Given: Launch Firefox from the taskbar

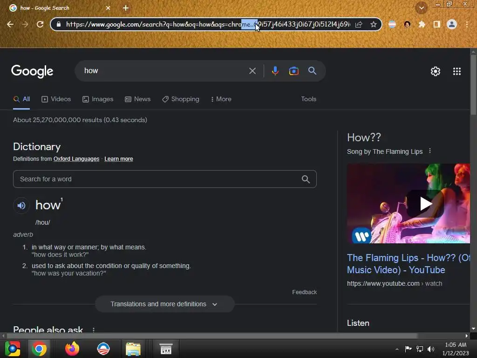Looking at the screenshot, I should 72,349.
